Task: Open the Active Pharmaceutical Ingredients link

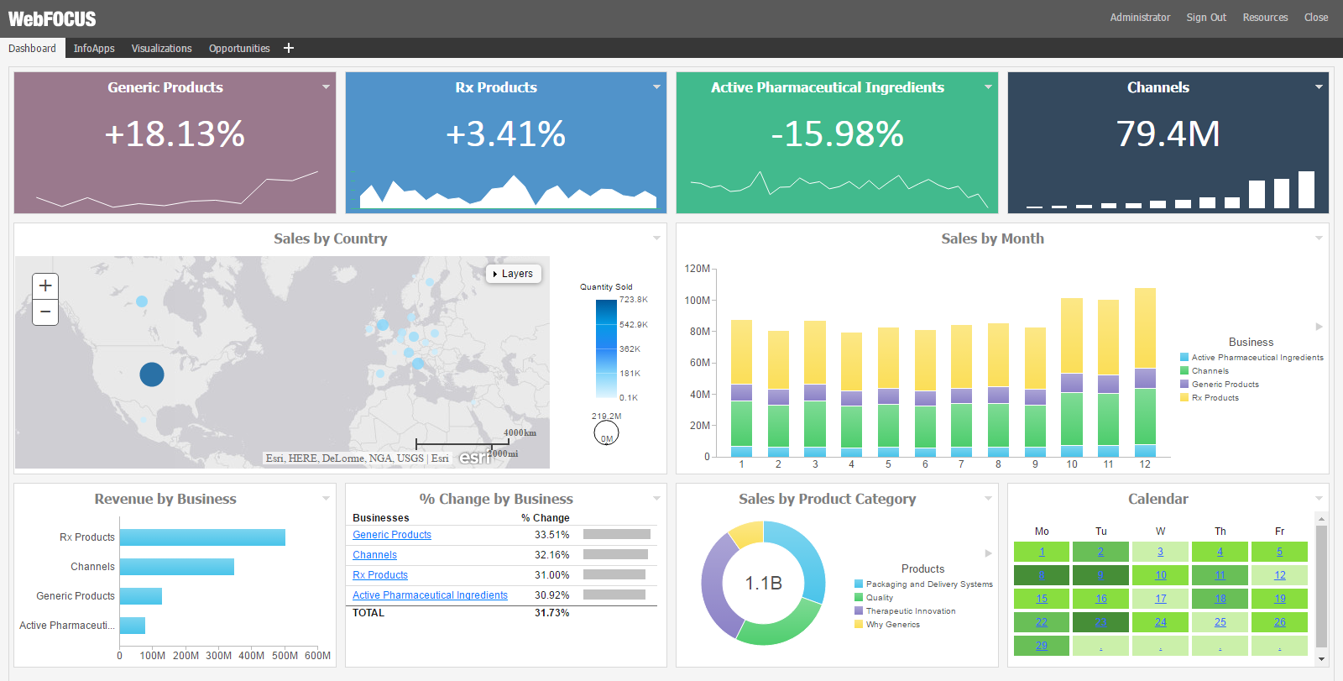Action: pos(430,595)
